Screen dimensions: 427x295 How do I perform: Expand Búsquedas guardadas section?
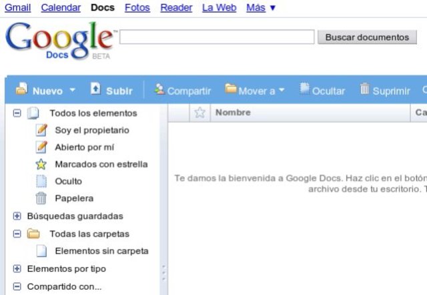(17, 216)
